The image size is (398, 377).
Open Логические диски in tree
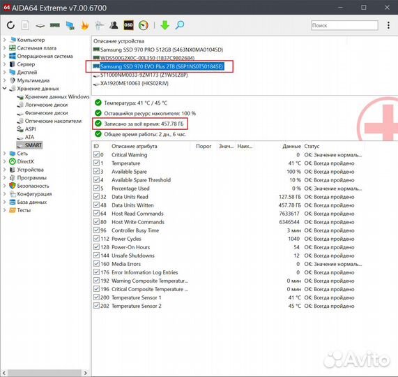point(46,105)
